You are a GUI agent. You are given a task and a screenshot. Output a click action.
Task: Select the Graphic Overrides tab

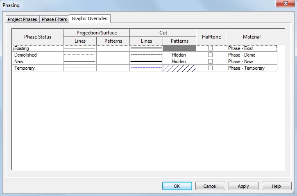[90, 18]
